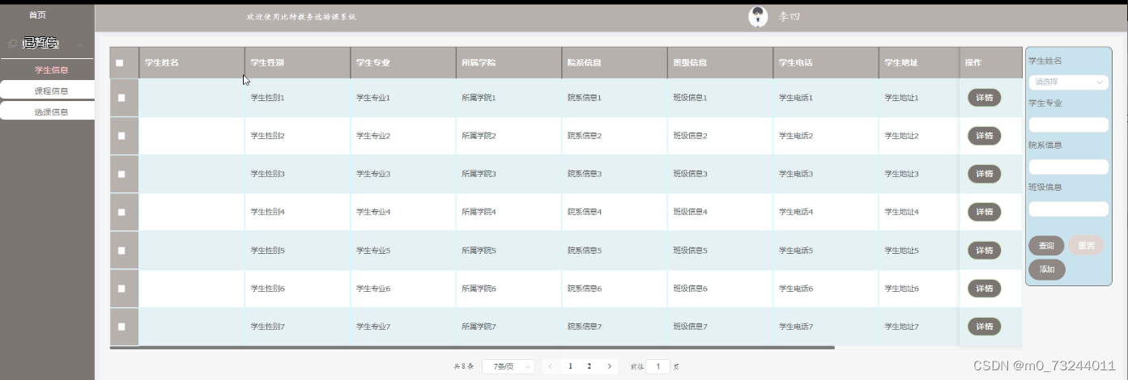
Task: Click the horizontal scrollbar under the table
Action: tap(472, 348)
